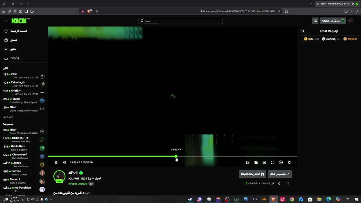Open the Rocket League category link
This screenshot has height=203, width=361.
pyautogui.click(x=78, y=184)
